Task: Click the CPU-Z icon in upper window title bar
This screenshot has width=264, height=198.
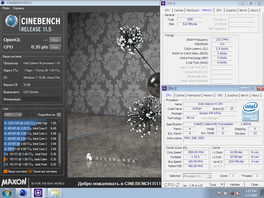Action: (163, 3)
